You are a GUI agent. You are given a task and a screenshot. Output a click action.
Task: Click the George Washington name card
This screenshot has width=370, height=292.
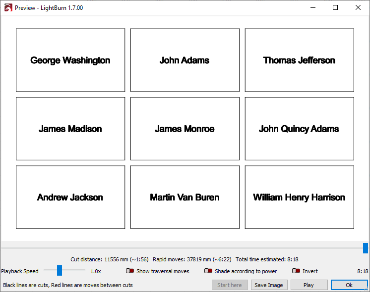(x=70, y=60)
